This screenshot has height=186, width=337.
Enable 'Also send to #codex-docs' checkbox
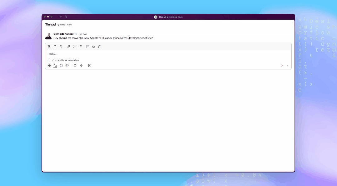coord(49,60)
